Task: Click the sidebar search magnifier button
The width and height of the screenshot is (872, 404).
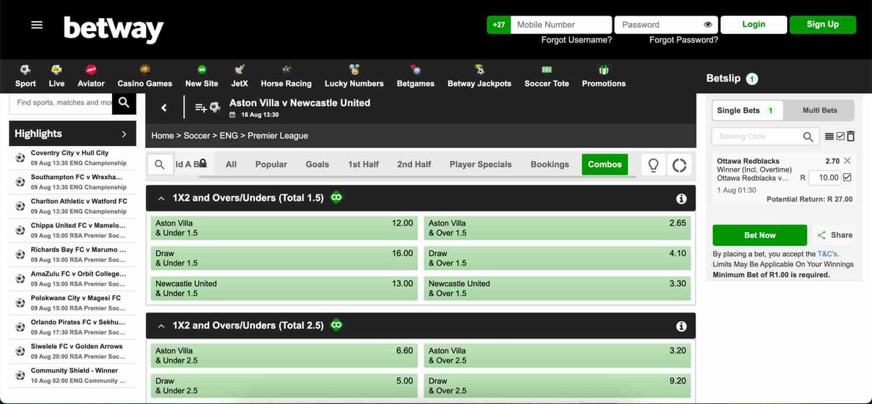Action: [x=124, y=102]
